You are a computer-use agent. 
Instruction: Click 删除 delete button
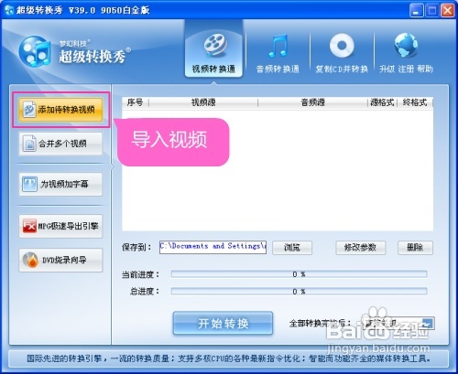point(415,247)
